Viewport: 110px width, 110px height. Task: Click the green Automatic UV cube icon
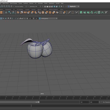[92, 12]
